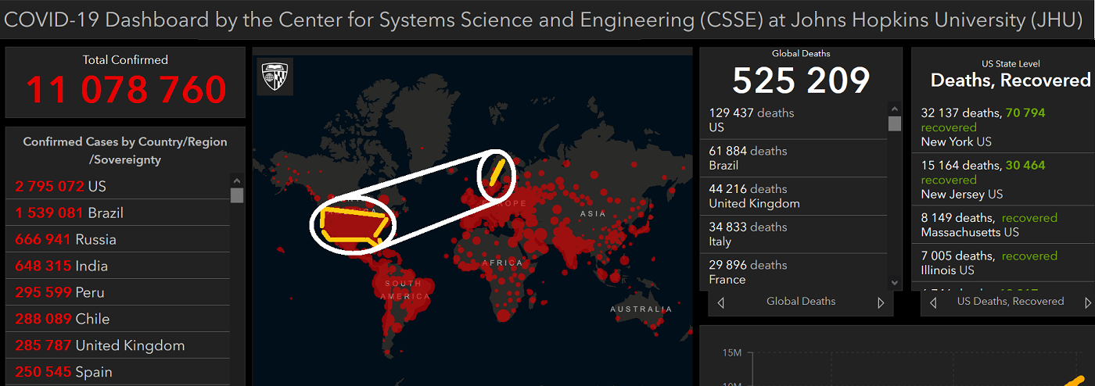This screenshot has width=1095, height=386.
Task: Select United Kingdom in the deaths list
Action: pyautogui.click(x=793, y=196)
